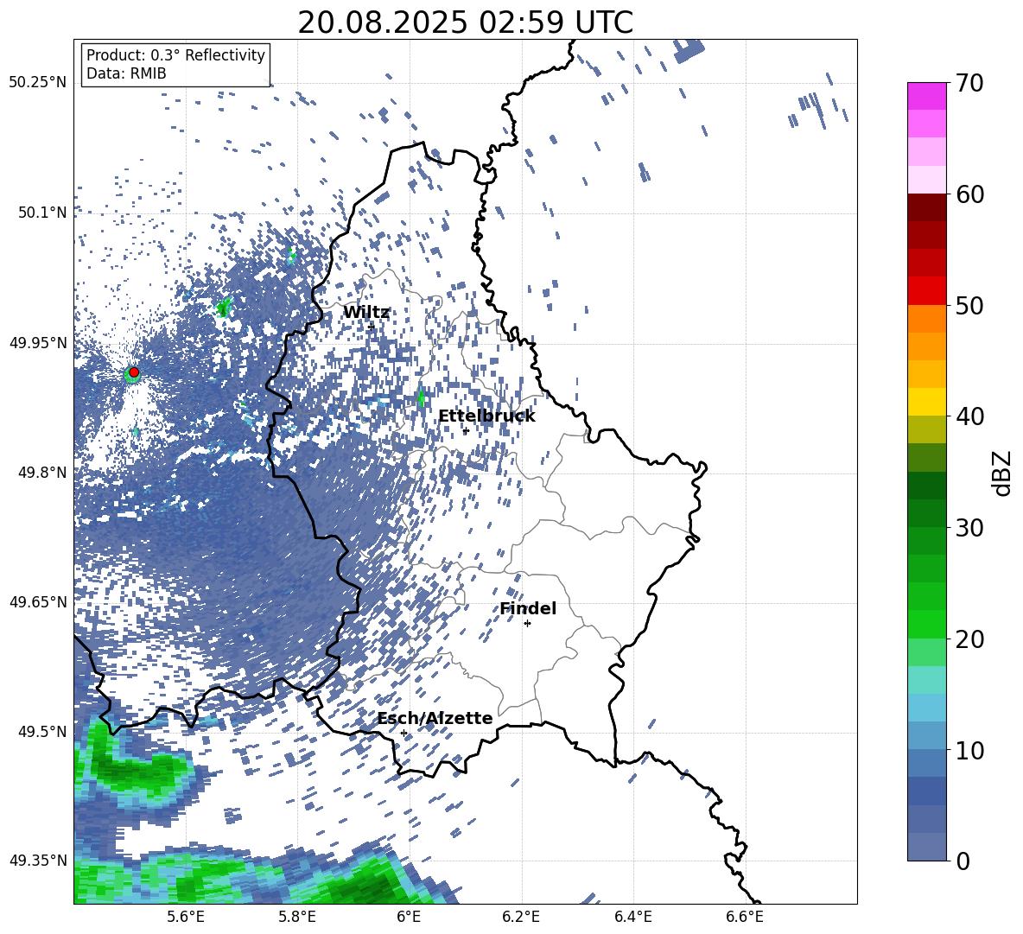The height and width of the screenshot is (934, 1023).
Task: Click the 49.95°N latitude label
Action: (39, 342)
